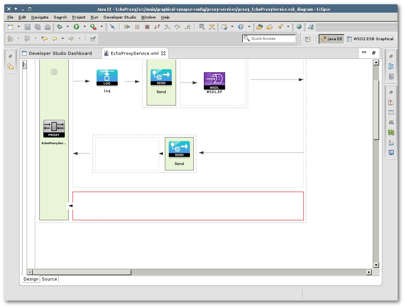
Task: Switch to WSO2 ESB Graphical perspective
Action: [370, 39]
